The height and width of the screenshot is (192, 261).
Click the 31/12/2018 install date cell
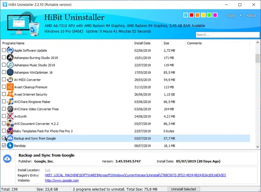142,87
